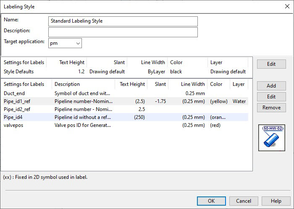Click the Name input field
This screenshot has width=294, height=209.
[123, 21]
